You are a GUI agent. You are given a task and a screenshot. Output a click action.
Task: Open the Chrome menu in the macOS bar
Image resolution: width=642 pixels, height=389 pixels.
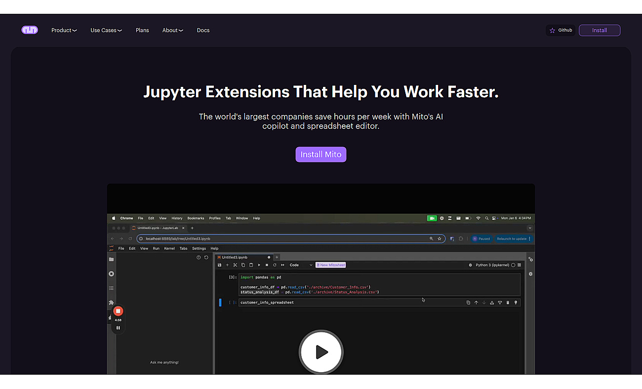[126, 218]
